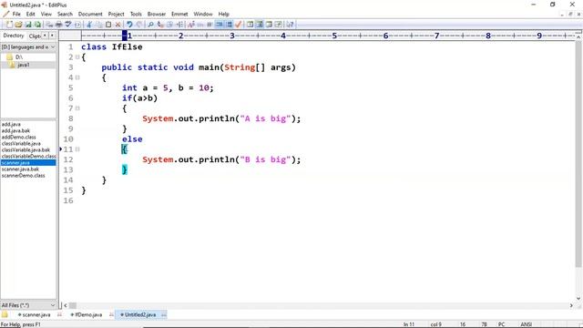Viewport: 583px width, 328px height.
Task: Click the Replace toolbar icon
Action: 160,25
